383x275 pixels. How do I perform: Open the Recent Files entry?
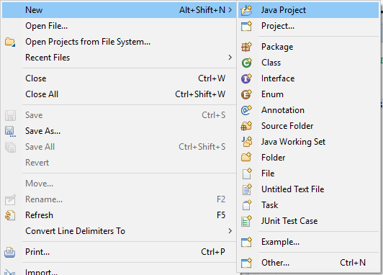point(119,58)
